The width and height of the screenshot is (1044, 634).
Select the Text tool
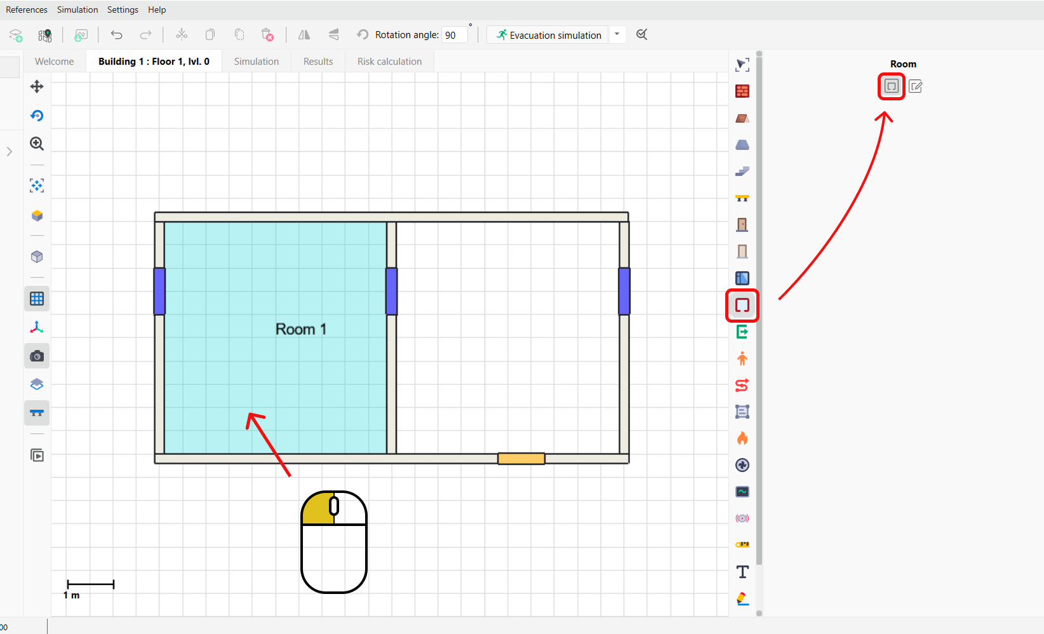click(742, 572)
